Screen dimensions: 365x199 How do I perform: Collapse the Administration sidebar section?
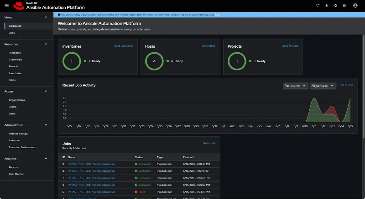pos(46,125)
